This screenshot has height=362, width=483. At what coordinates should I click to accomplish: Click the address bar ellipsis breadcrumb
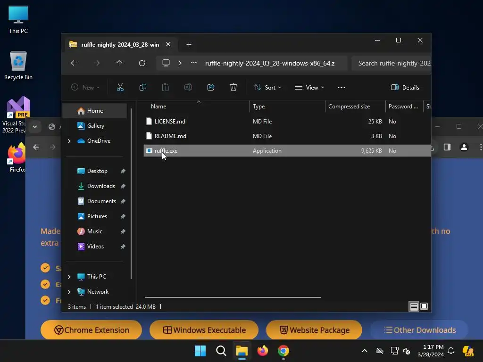point(194,63)
